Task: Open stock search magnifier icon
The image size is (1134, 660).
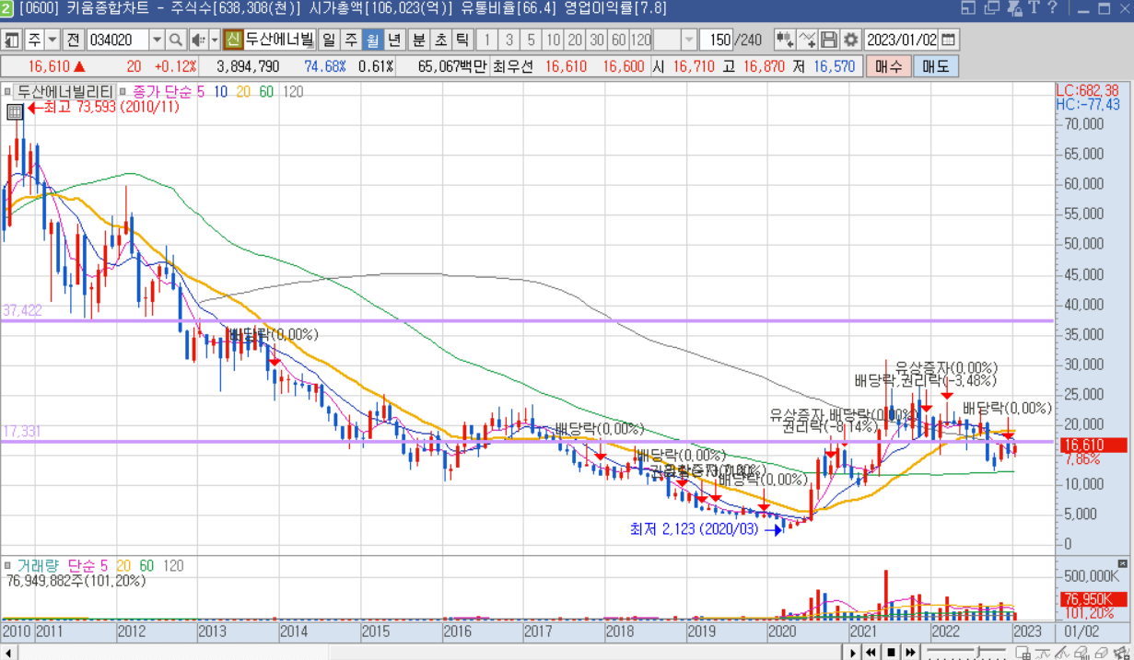Action: (x=175, y=40)
